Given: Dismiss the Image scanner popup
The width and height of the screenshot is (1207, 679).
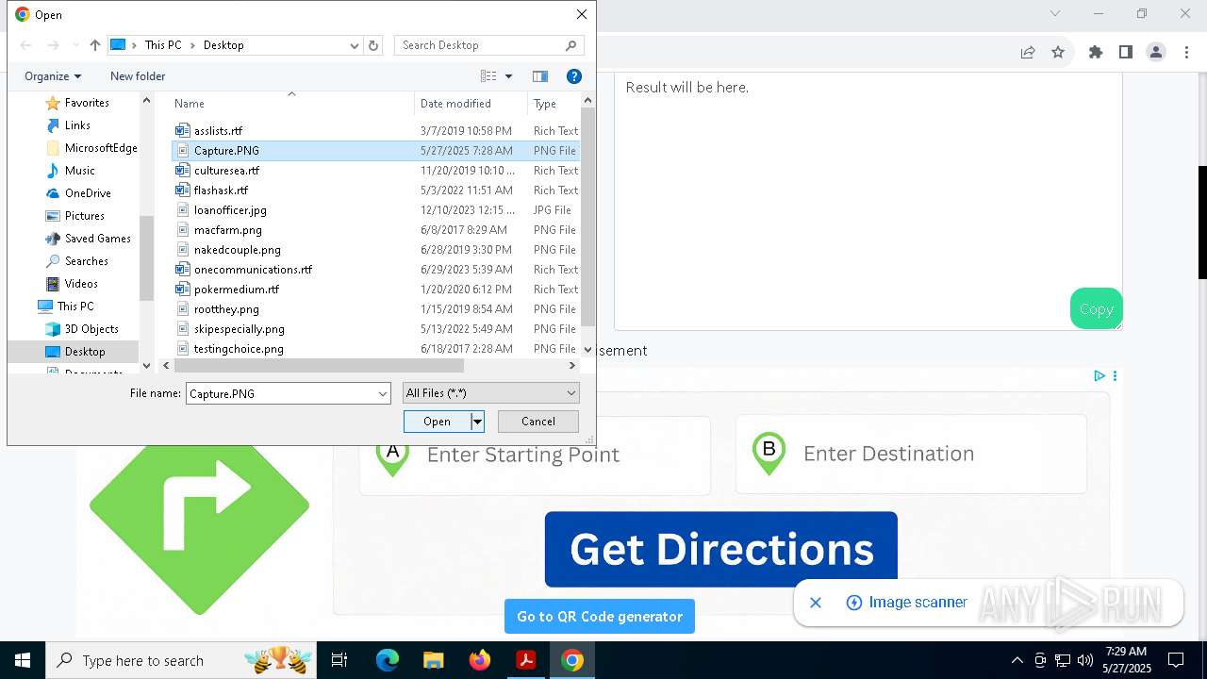Looking at the screenshot, I should click(816, 603).
